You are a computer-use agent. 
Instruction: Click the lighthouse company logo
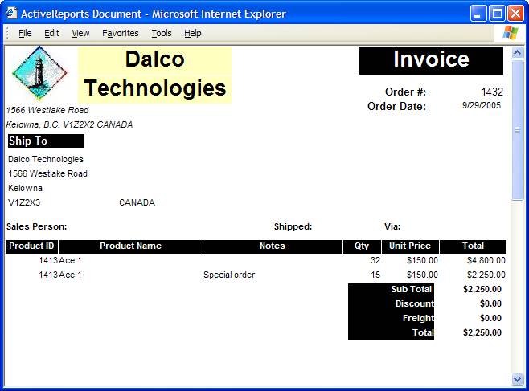(x=39, y=73)
